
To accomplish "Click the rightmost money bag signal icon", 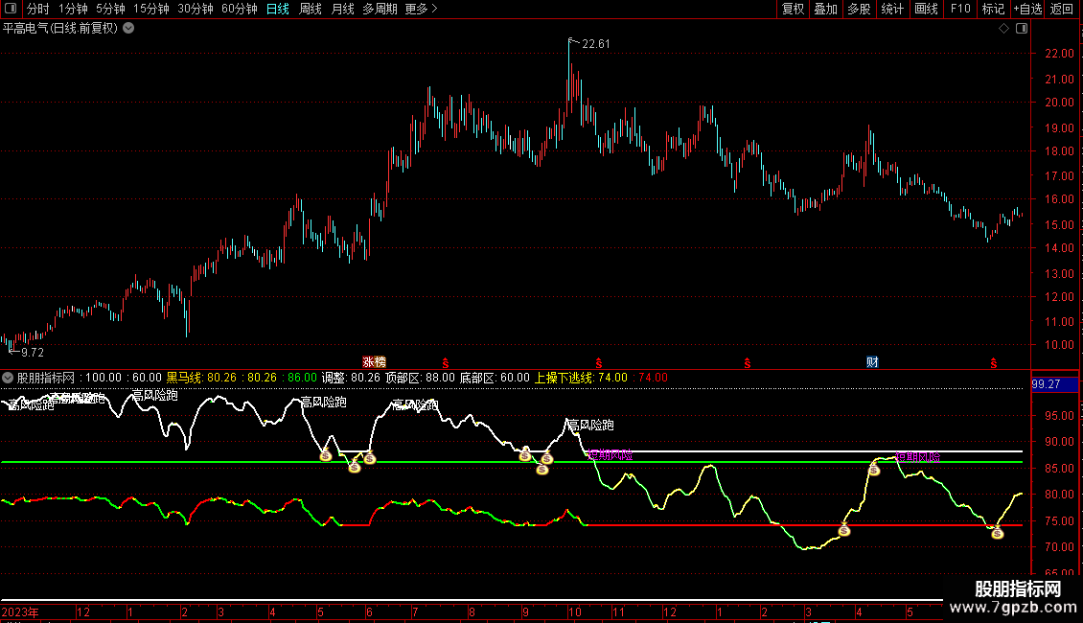I will coord(997,533).
